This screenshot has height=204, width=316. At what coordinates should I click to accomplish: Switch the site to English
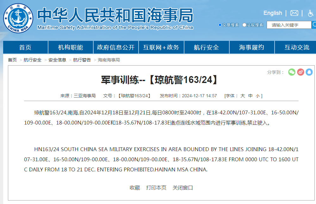pyautogui.click(x=273, y=13)
